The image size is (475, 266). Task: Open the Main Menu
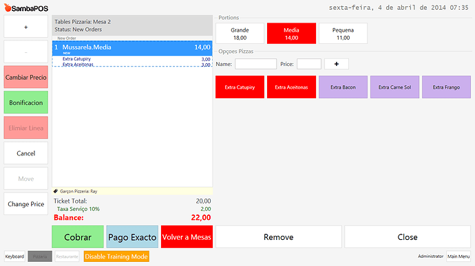tap(458, 256)
